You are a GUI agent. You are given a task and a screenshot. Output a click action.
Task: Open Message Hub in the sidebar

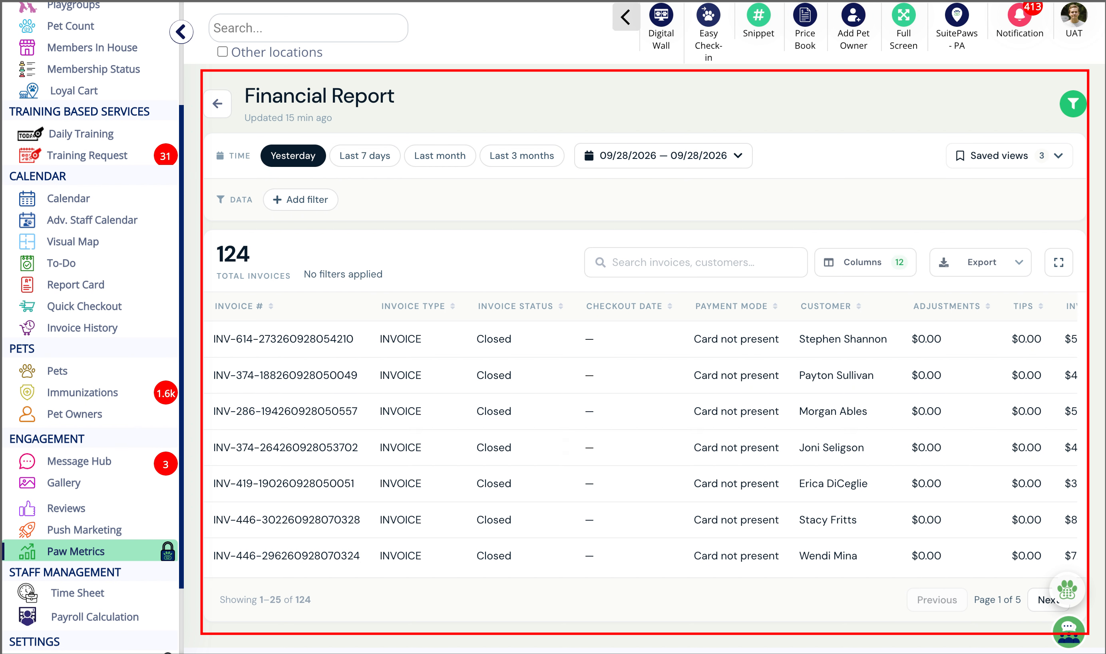pyautogui.click(x=79, y=461)
